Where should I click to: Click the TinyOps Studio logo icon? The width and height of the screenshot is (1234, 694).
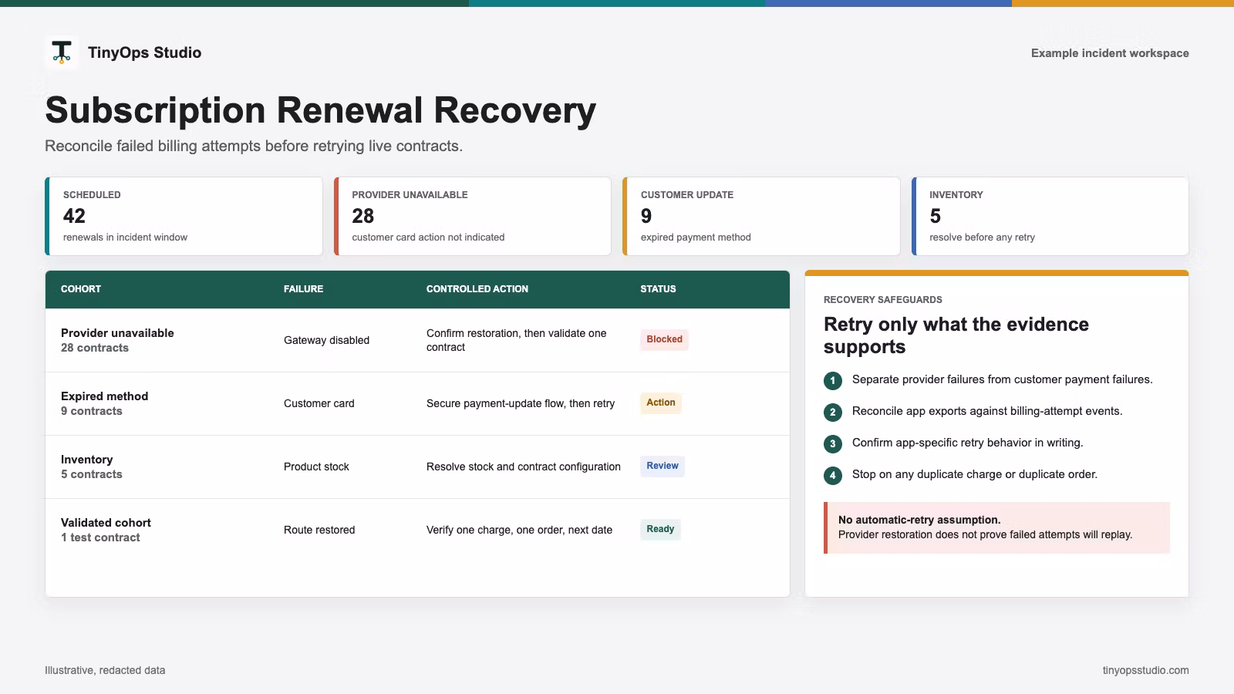[x=62, y=52]
